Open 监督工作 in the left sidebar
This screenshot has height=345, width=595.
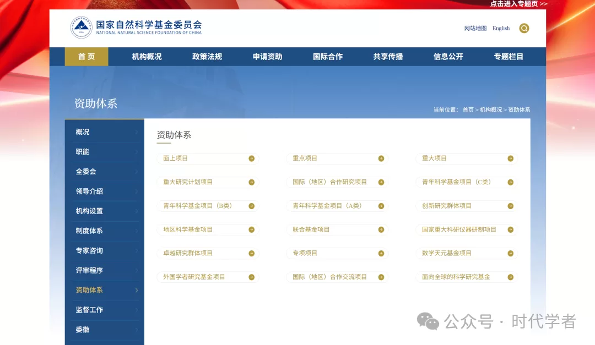(x=89, y=310)
